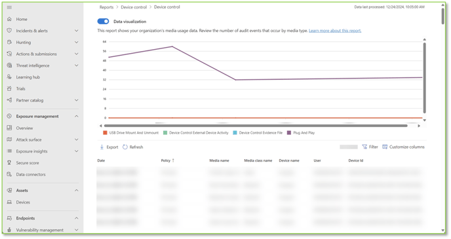Click the Partner catalog icon
This screenshot has height=239, width=451.
(9, 100)
